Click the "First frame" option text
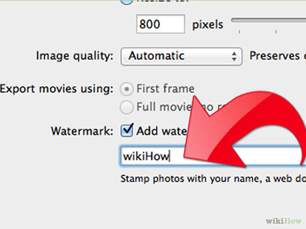The width and height of the screenshot is (306, 229). coord(165,89)
